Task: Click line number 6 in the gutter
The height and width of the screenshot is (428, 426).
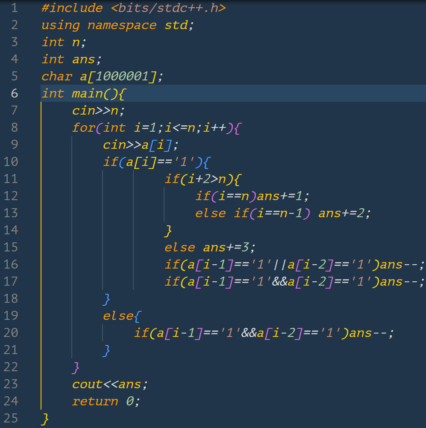Action: 14,93
